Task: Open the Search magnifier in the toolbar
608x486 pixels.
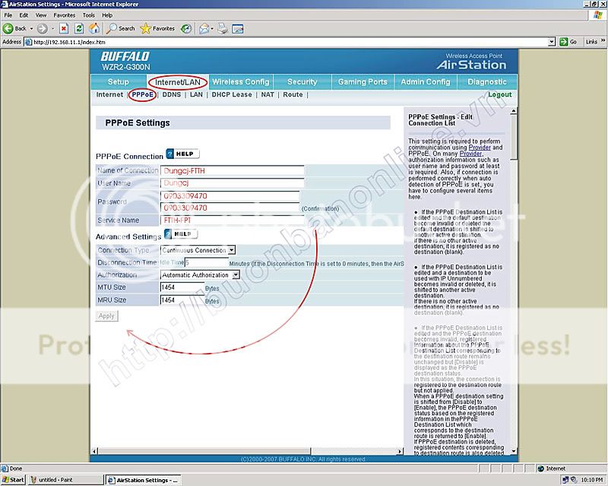Action: click(x=112, y=28)
